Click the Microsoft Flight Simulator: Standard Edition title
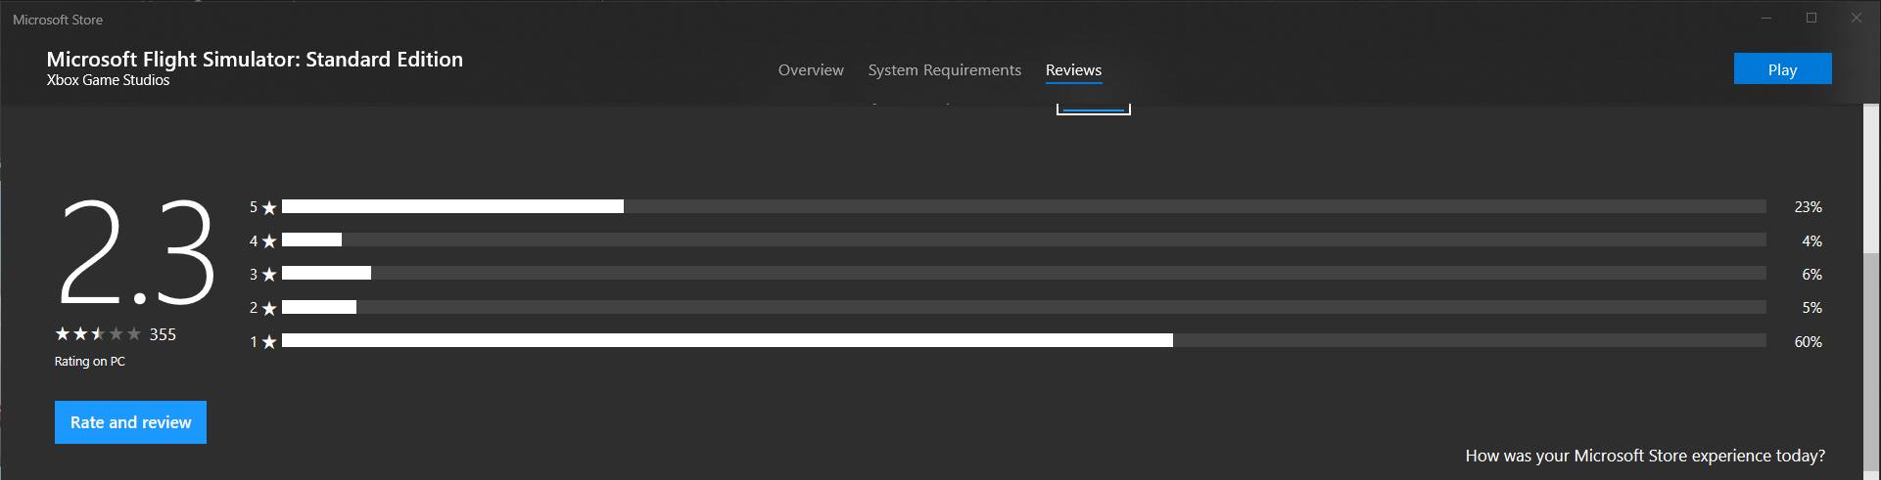Screen dimensions: 1881x480 [255, 60]
